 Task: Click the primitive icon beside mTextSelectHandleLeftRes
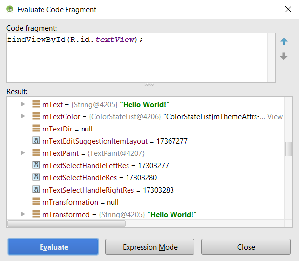[36, 165]
